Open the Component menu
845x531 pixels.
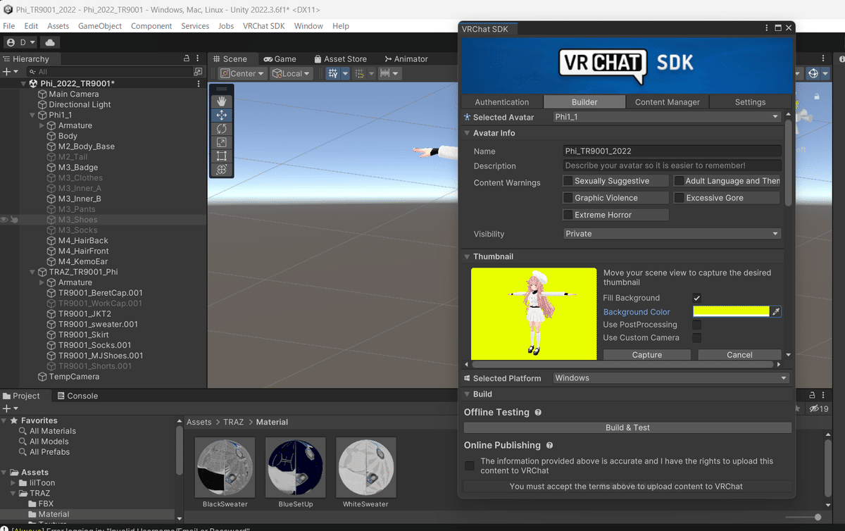(151, 26)
